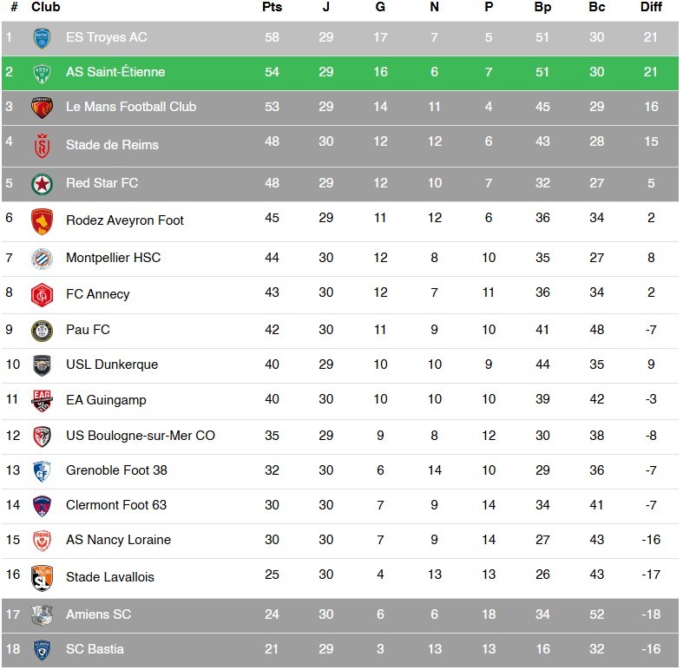This screenshot has height=670, width=683.
Task: Click the Club column header
Action: pos(46,8)
